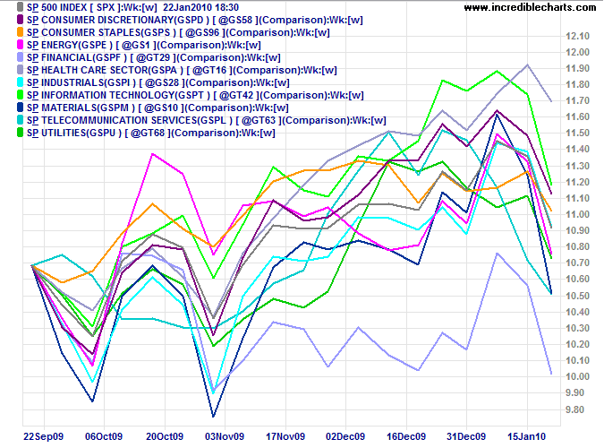Select SP HEALTH CARE SECTOR(GSPA) legend label

click(182, 70)
